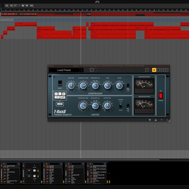
Task: Toggle the LINK button
Action: (60, 104)
